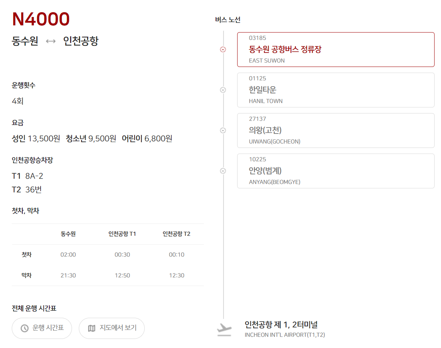The width and height of the screenshot is (441, 348).
Task: Select the EAST SUWON stop card
Action: 335,50
